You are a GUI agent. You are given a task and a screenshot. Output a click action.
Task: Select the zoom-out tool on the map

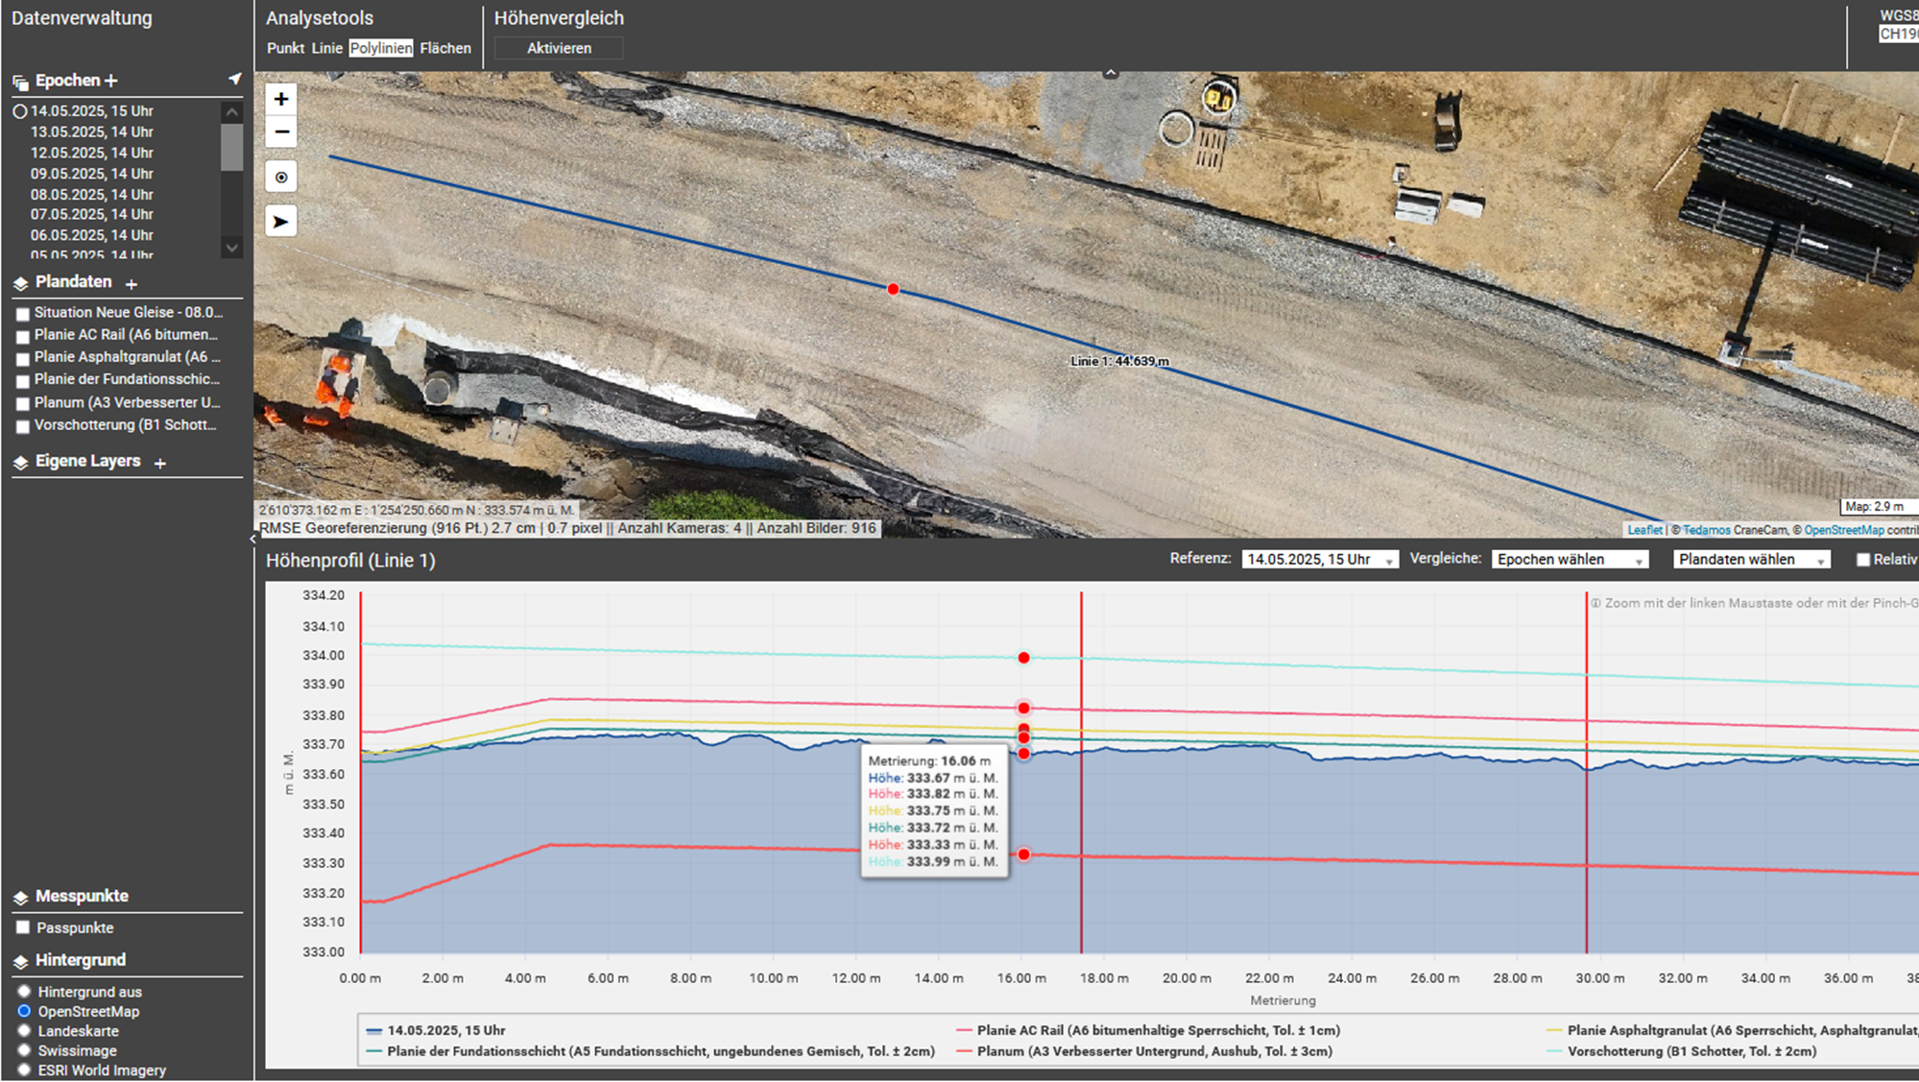(x=280, y=132)
